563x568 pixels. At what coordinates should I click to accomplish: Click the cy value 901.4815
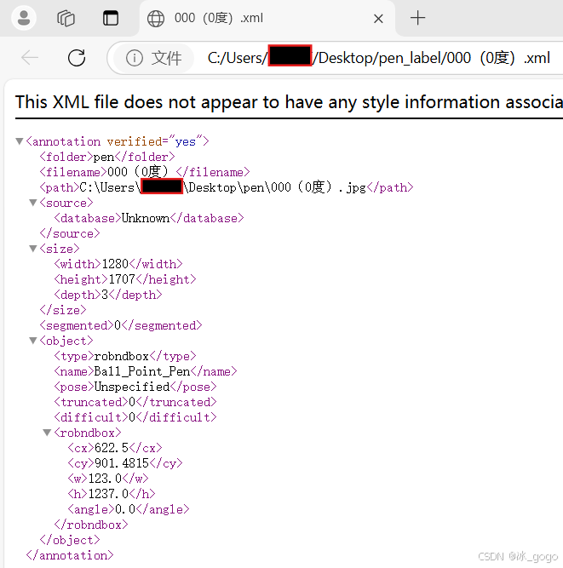point(122,463)
